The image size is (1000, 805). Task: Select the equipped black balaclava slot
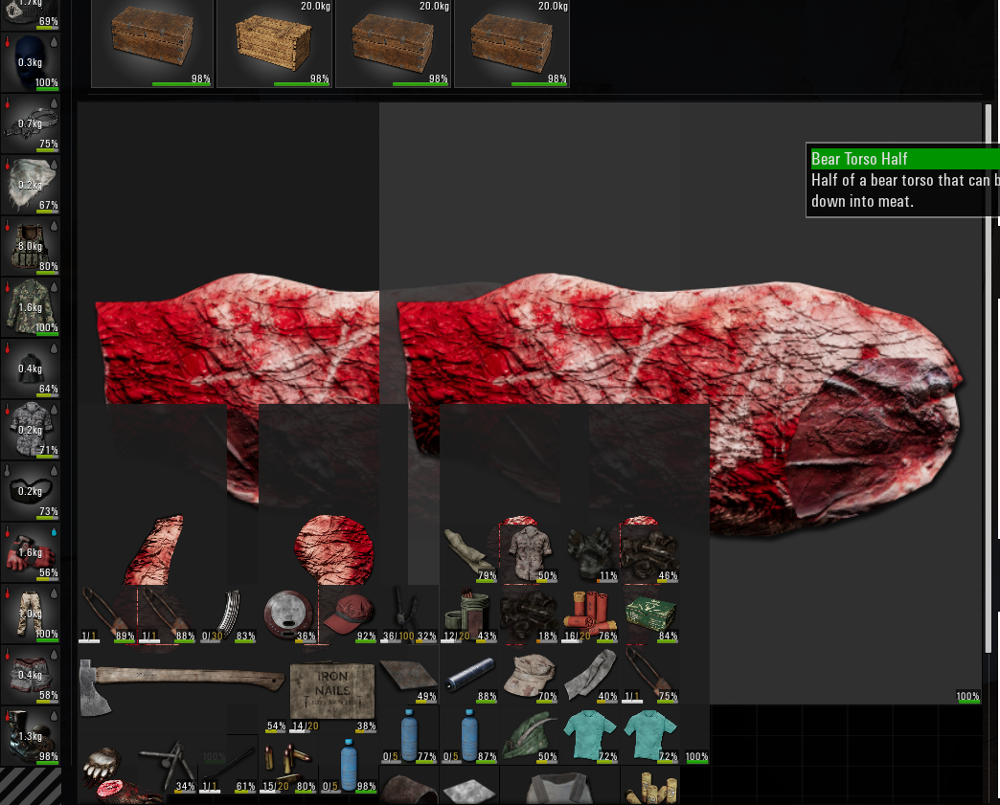click(x=31, y=63)
